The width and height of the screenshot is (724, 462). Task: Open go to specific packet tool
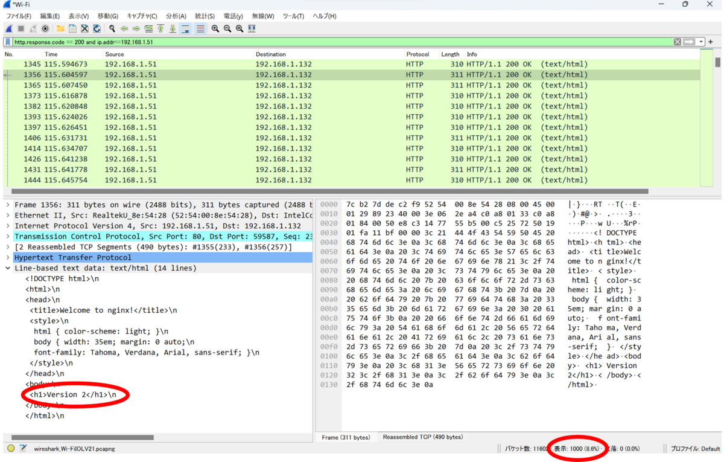click(x=148, y=28)
